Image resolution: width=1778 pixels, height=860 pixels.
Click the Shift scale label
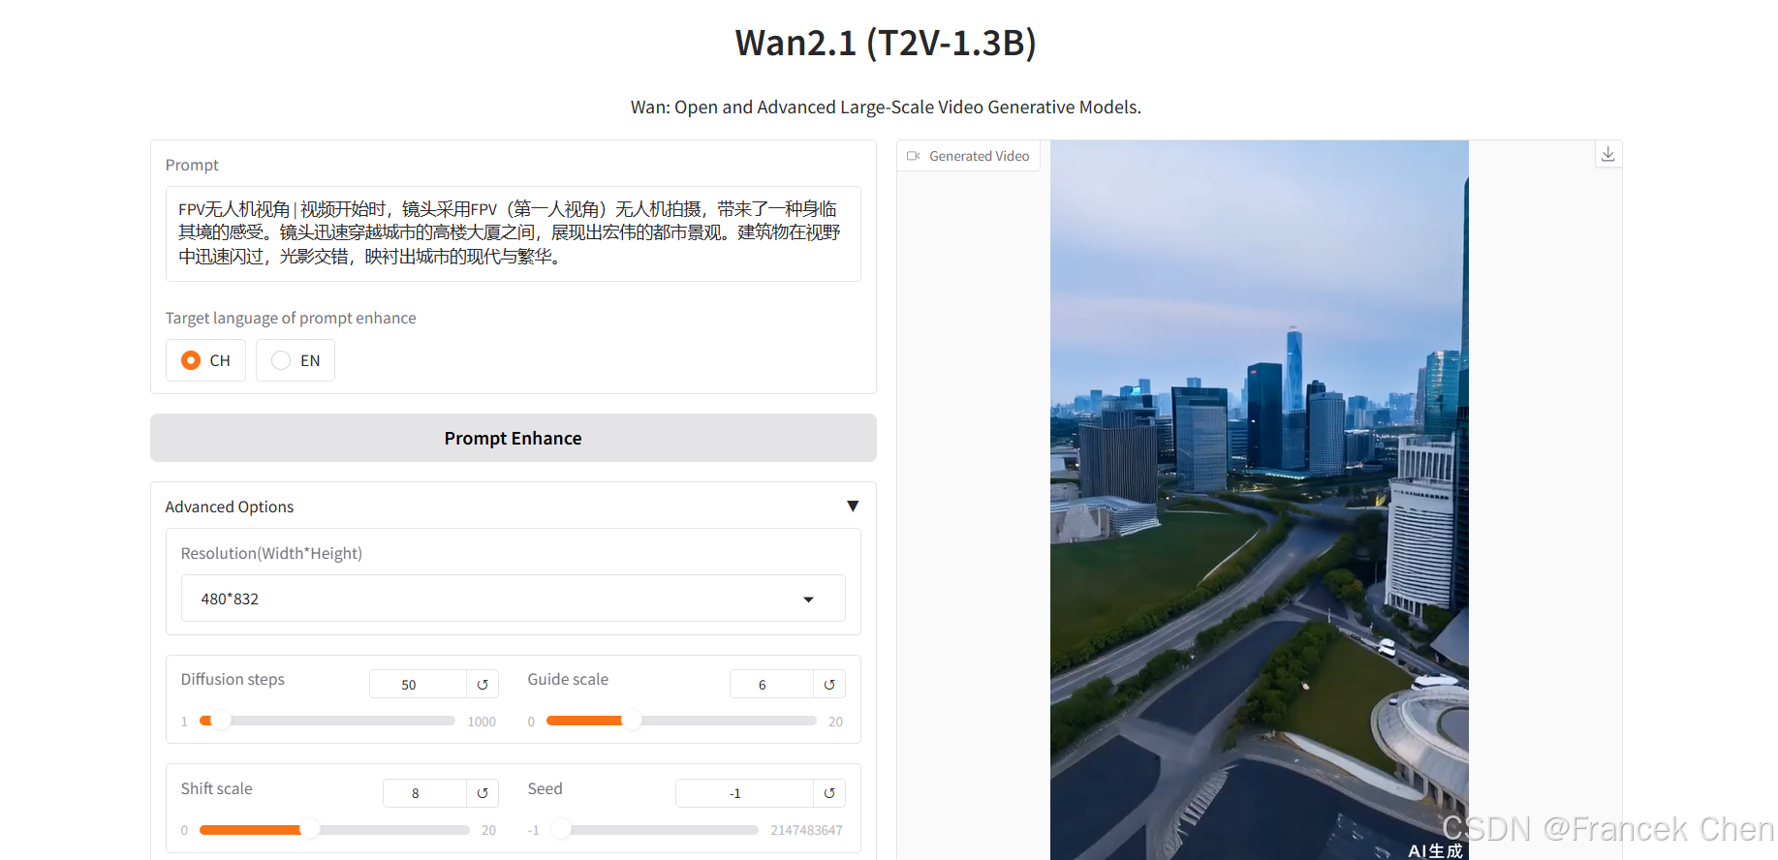tap(216, 788)
